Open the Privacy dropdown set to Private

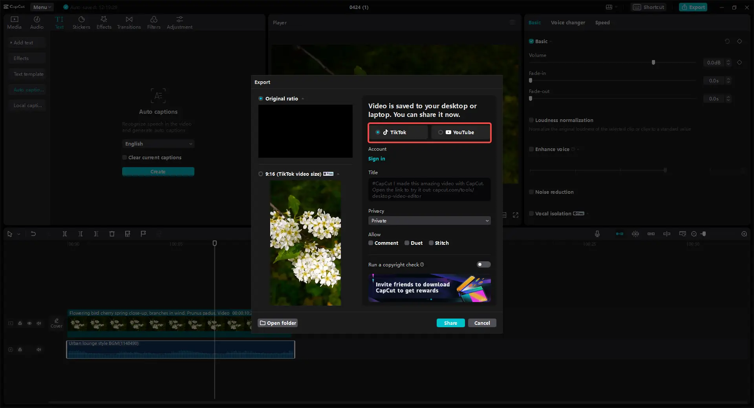429,220
